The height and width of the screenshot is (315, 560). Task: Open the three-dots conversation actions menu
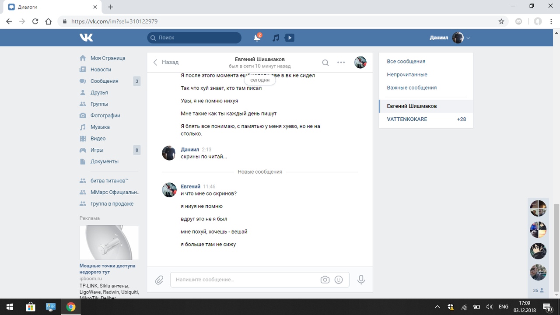[341, 63]
